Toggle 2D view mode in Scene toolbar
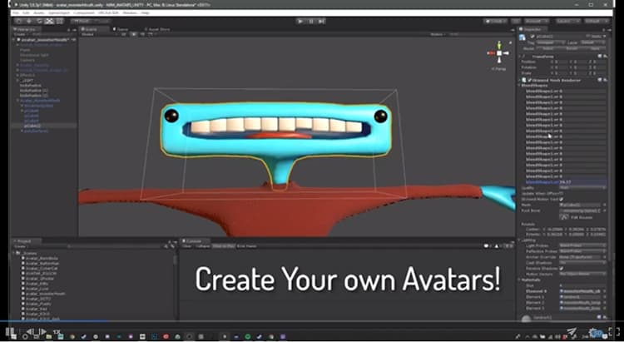 (124, 35)
